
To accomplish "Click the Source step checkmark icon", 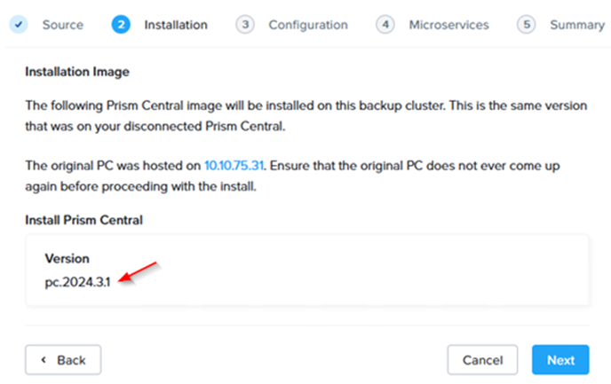I will (x=19, y=25).
